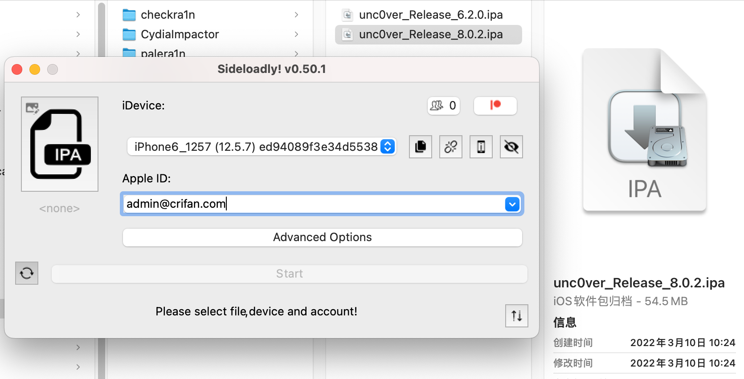Expand chevron next to CydiaImpactor folder
Image resolution: width=744 pixels, height=379 pixels.
296,34
